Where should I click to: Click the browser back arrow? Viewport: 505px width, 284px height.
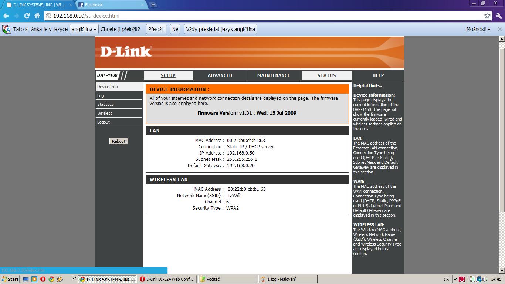coord(6,16)
